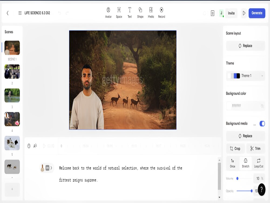Click the text-to-speech A icon in timeline
Viewport: 270px width, 203px height.
click(x=35, y=146)
